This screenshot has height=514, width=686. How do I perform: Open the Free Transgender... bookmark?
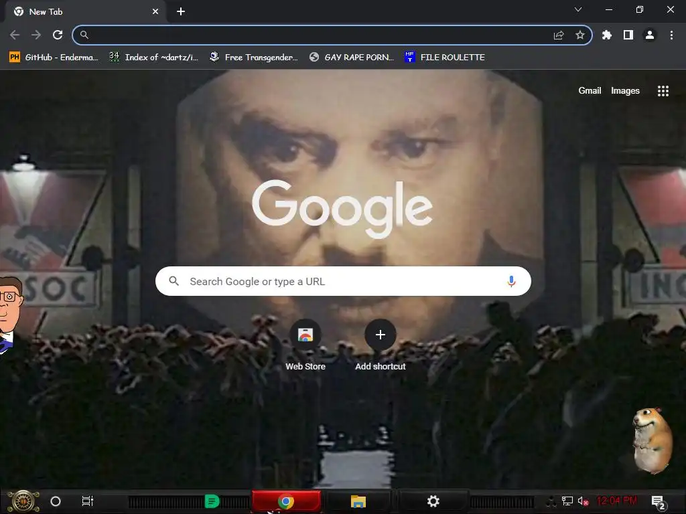tap(254, 58)
